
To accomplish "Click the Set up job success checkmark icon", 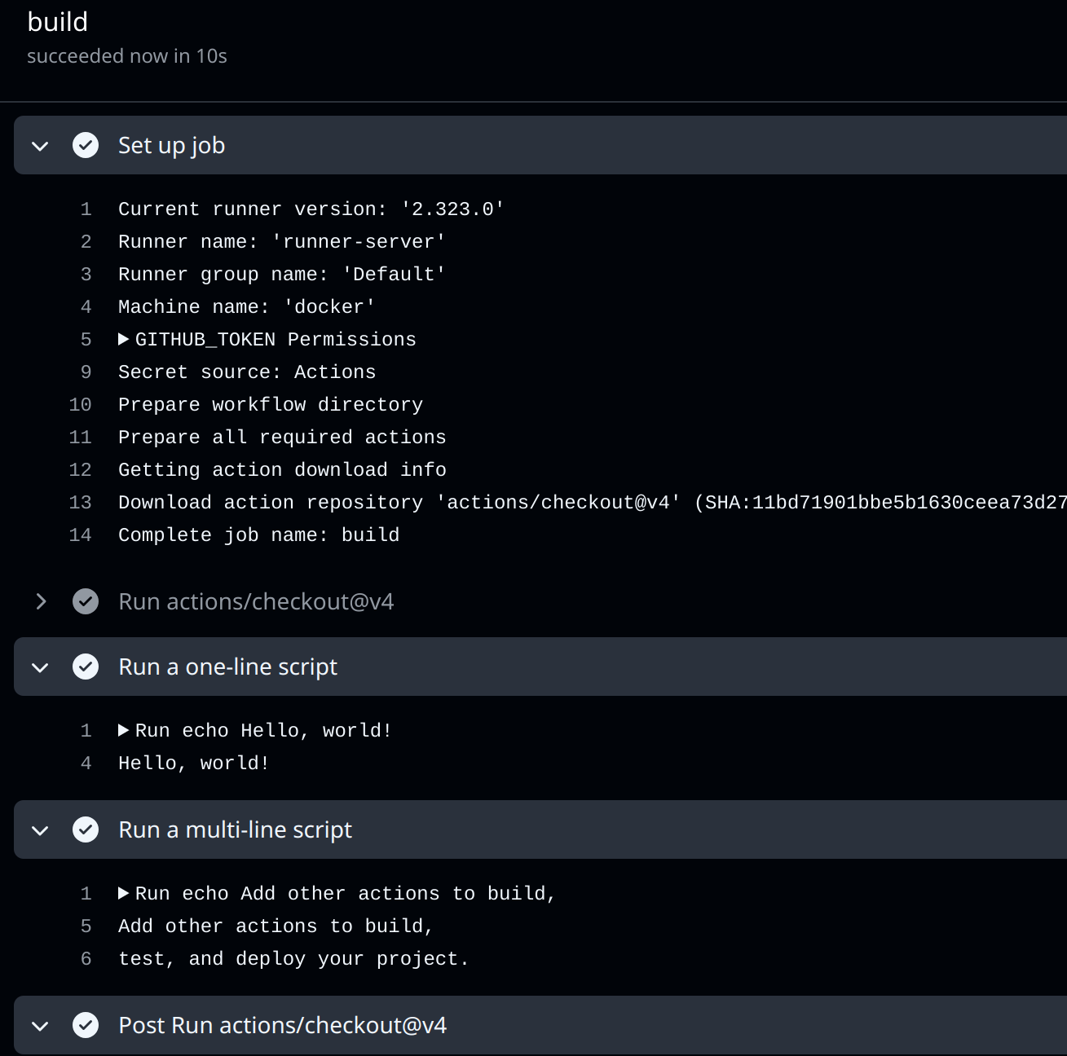I will point(86,145).
